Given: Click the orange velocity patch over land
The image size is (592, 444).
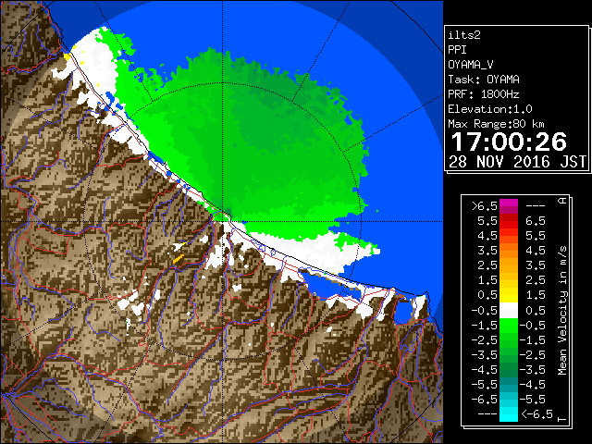Looking at the screenshot, I should click(178, 259).
